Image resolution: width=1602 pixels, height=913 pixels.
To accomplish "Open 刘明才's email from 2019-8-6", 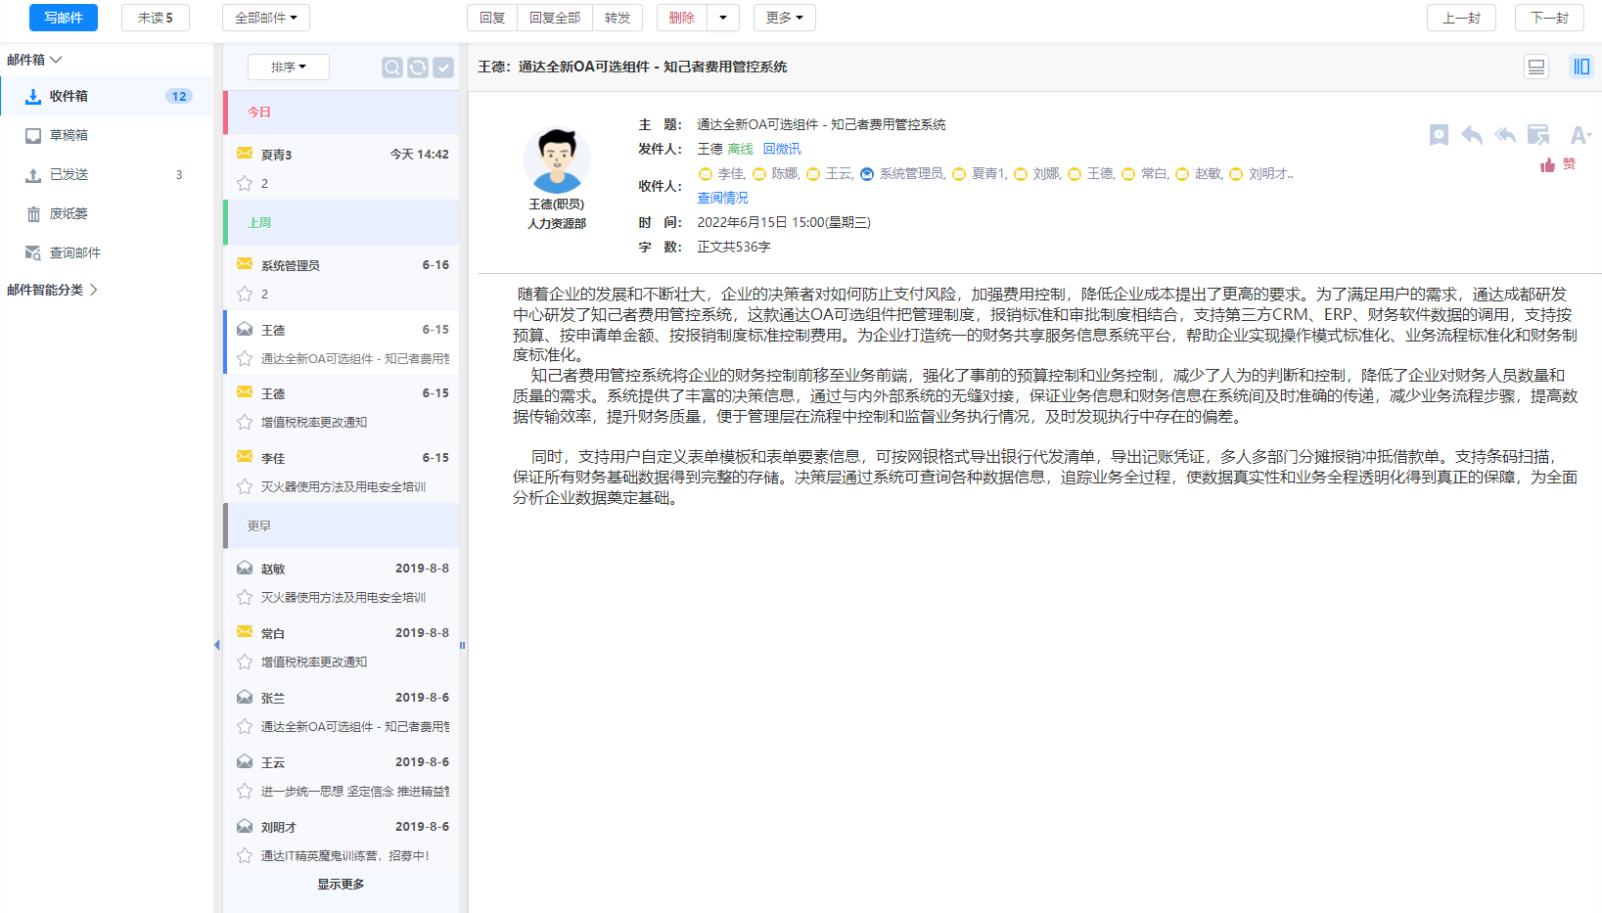I will [x=343, y=841].
